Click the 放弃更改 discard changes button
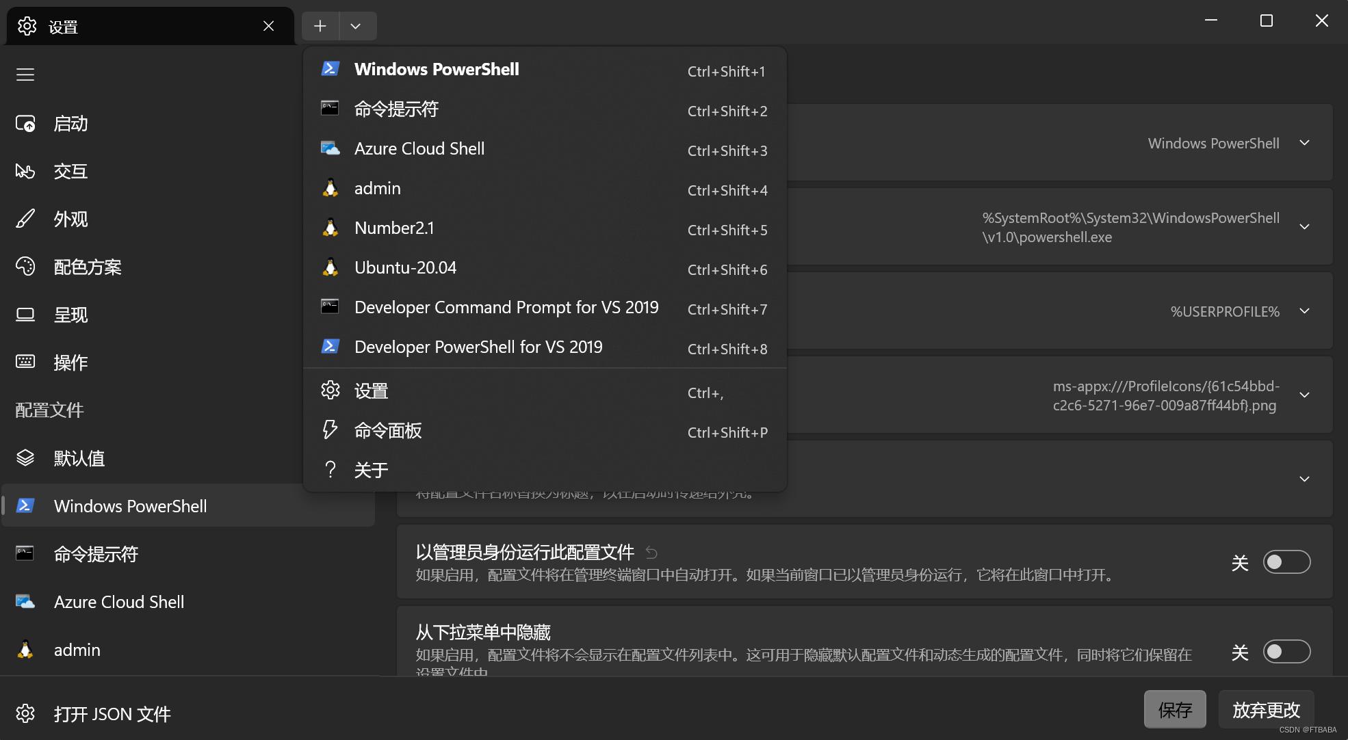 pyautogui.click(x=1265, y=709)
